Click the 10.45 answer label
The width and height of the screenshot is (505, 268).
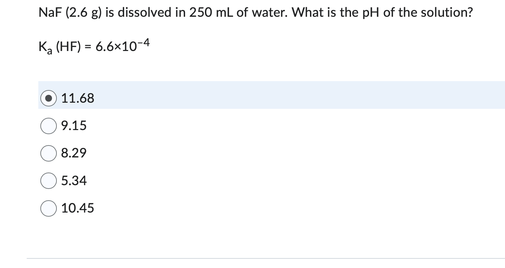click(78, 208)
